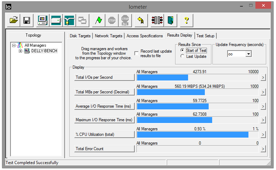Start tests with the green flag
The height and width of the screenshot is (170, 276).
[x=98, y=21]
